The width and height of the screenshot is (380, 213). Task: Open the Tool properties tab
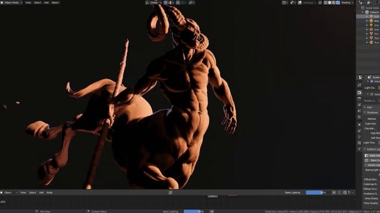(359, 85)
